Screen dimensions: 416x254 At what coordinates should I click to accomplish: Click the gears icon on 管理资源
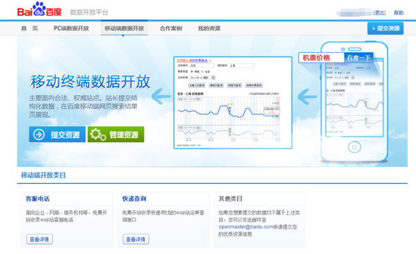coord(98,135)
